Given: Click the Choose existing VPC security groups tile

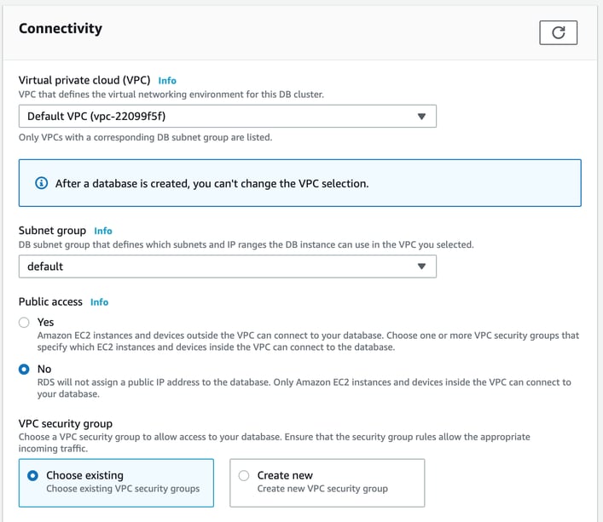Looking at the screenshot, I should [116, 483].
